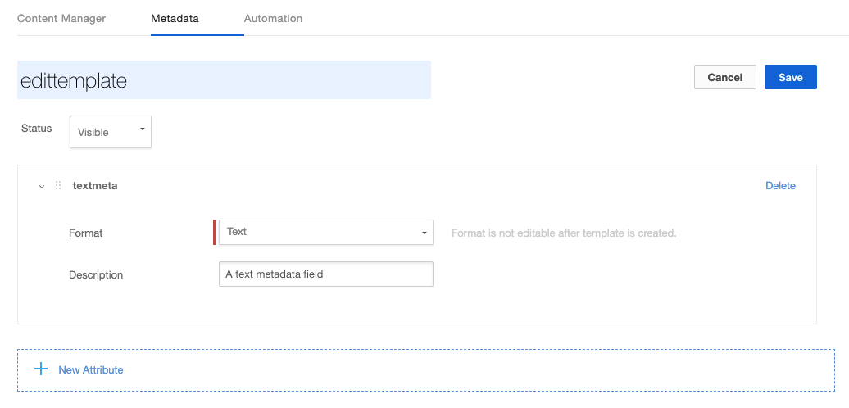Select the textmeta attribute title
This screenshot has height=408, width=849.
point(95,186)
